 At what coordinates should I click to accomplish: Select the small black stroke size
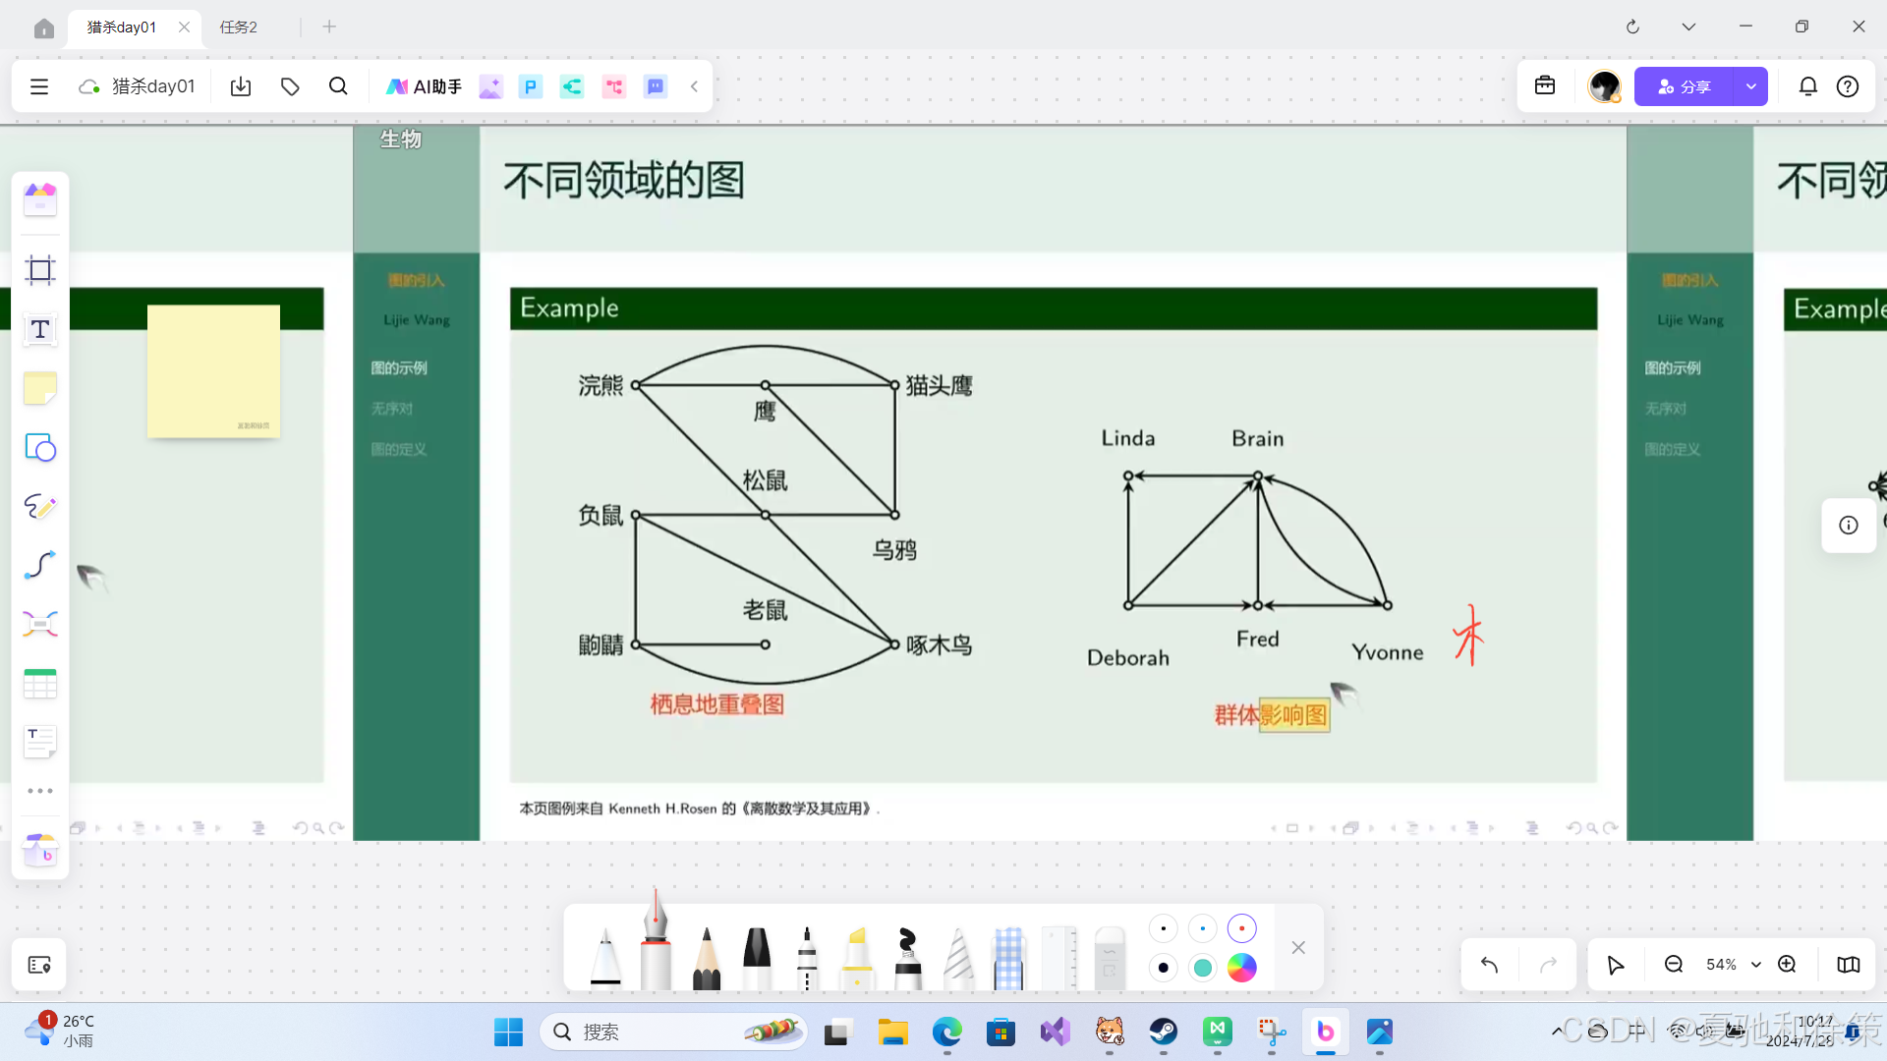coord(1163,928)
